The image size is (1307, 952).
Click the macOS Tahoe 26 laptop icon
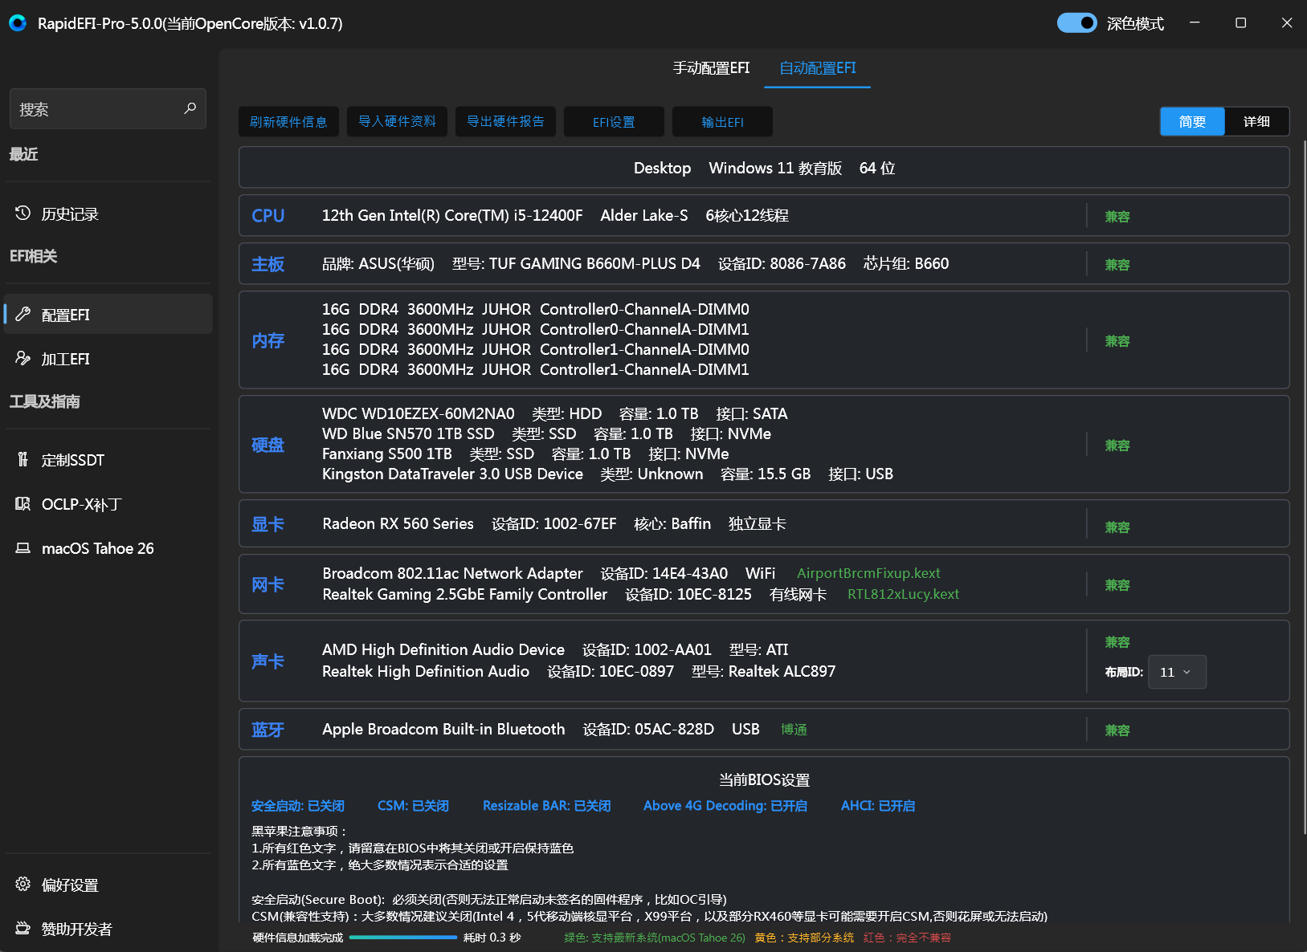pos(22,547)
